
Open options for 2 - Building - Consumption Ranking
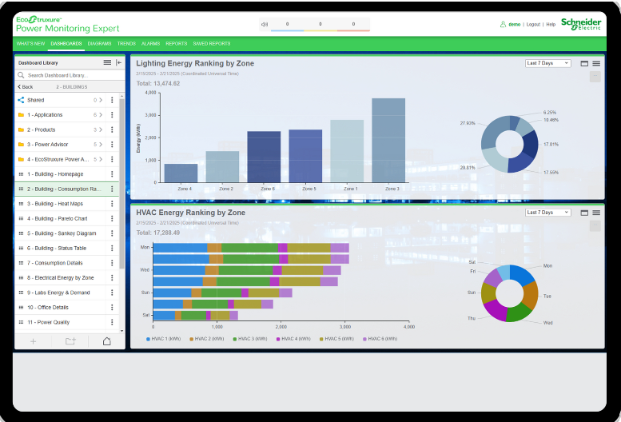pyautogui.click(x=112, y=189)
